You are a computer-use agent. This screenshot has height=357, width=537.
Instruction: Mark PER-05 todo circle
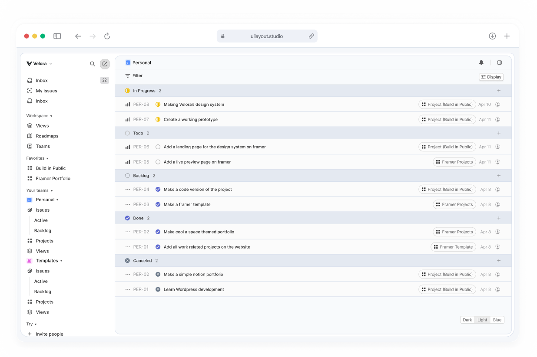coord(158,162)
